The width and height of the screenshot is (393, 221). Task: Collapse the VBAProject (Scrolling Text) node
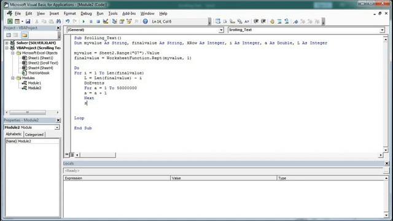(7, 48)
